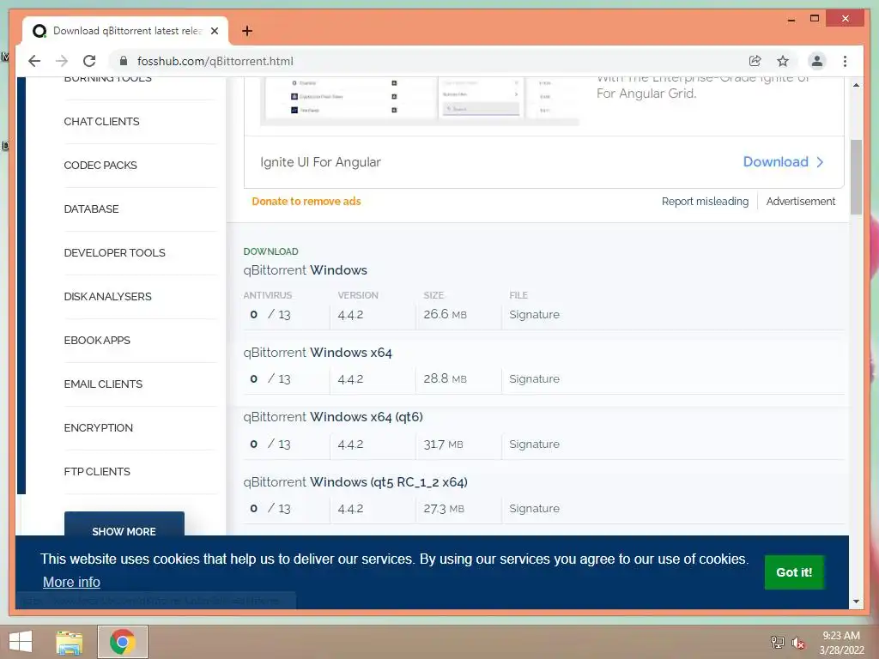Viewport: 879px width, 659px height.
Task: Go back with the browser back arrow
Action: point(34,61)
